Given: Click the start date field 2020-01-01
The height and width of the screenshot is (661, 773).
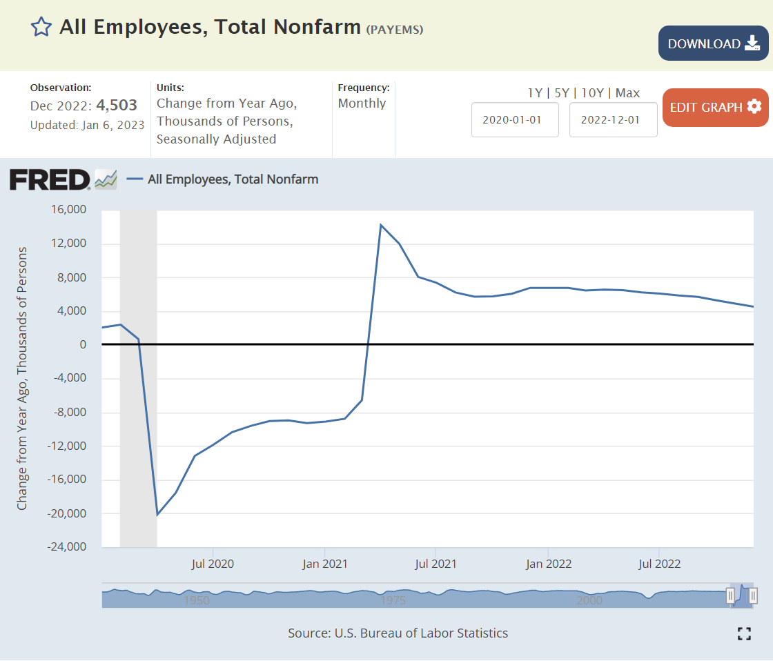Looking at the screenshot, I should [x=514, y=119].
